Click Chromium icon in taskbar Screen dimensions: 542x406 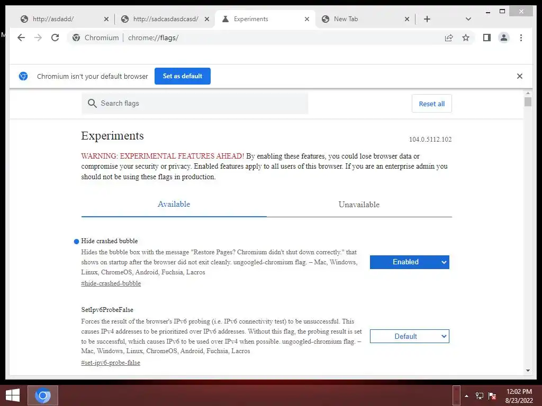43,395
